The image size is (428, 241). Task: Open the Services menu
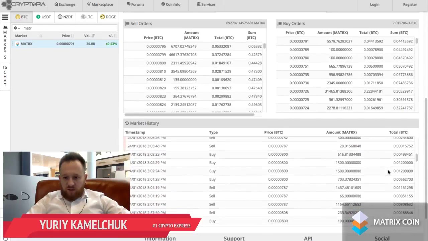[206, 4]
